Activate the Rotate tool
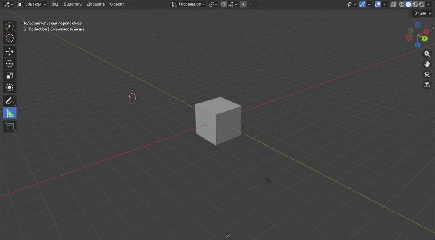435x240 pixels. pyautogui.click(x=10, y=63)
